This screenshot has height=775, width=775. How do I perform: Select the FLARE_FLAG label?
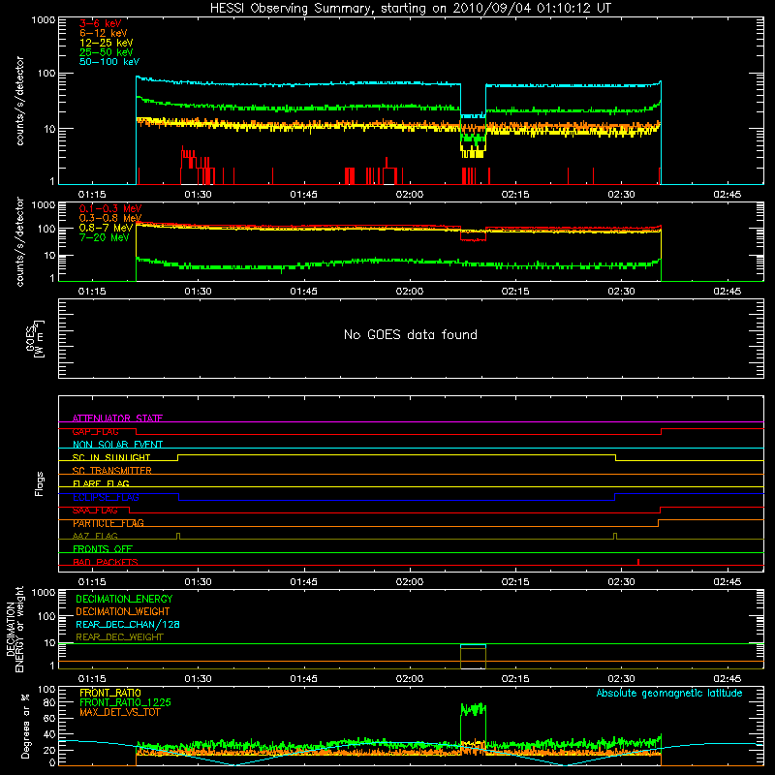tap(101, 483)
